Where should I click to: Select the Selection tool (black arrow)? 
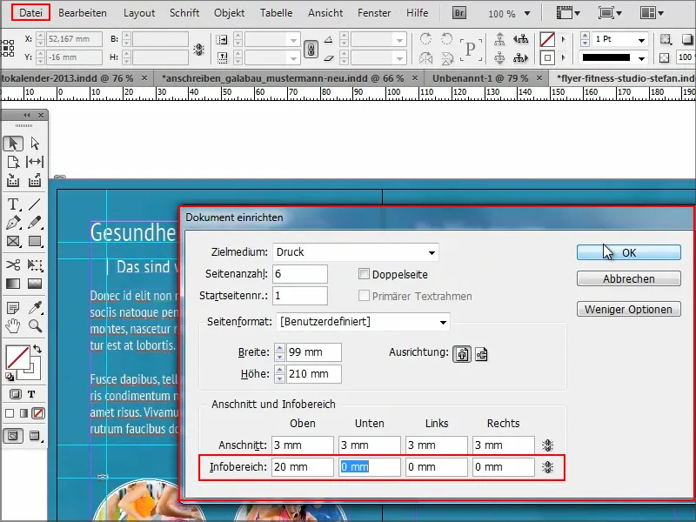(x=13, y=144)
